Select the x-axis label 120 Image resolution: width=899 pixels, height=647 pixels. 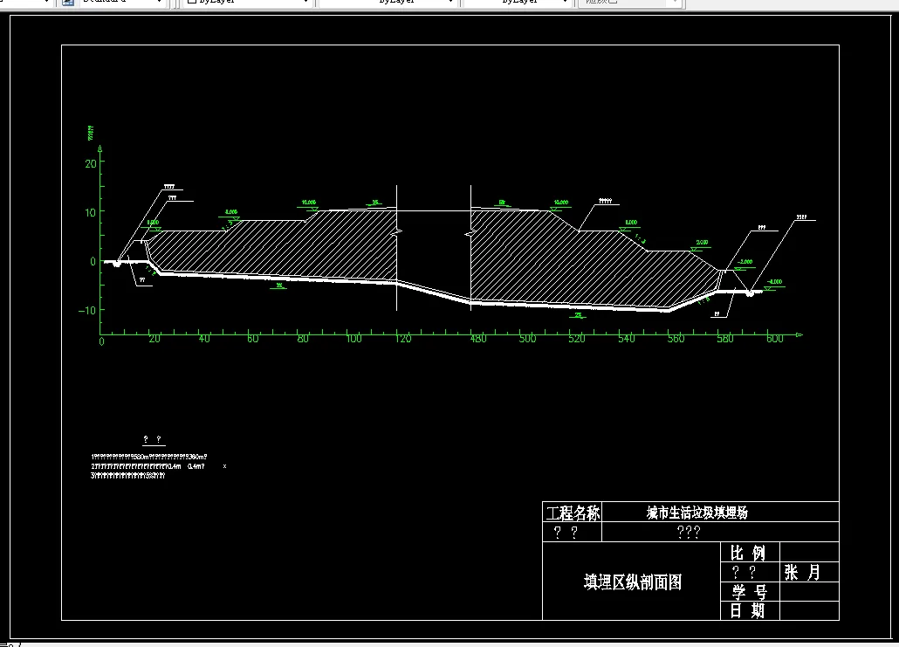coord(403,339)
